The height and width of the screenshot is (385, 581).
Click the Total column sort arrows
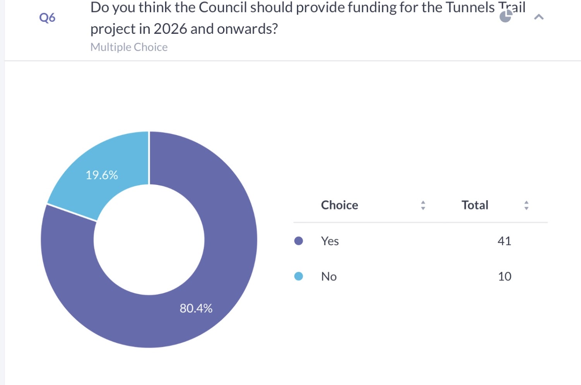pos(526,205)
